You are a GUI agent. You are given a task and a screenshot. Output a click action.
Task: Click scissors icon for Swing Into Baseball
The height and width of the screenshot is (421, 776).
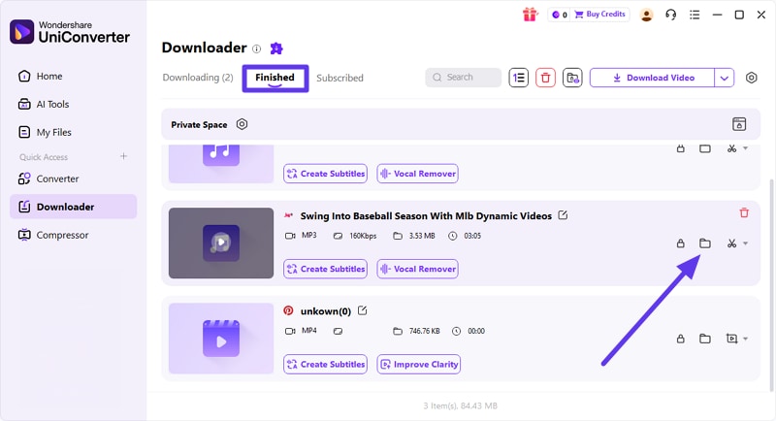tap(731, 243)
